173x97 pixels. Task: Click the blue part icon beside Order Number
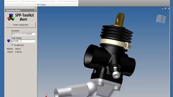9,41
